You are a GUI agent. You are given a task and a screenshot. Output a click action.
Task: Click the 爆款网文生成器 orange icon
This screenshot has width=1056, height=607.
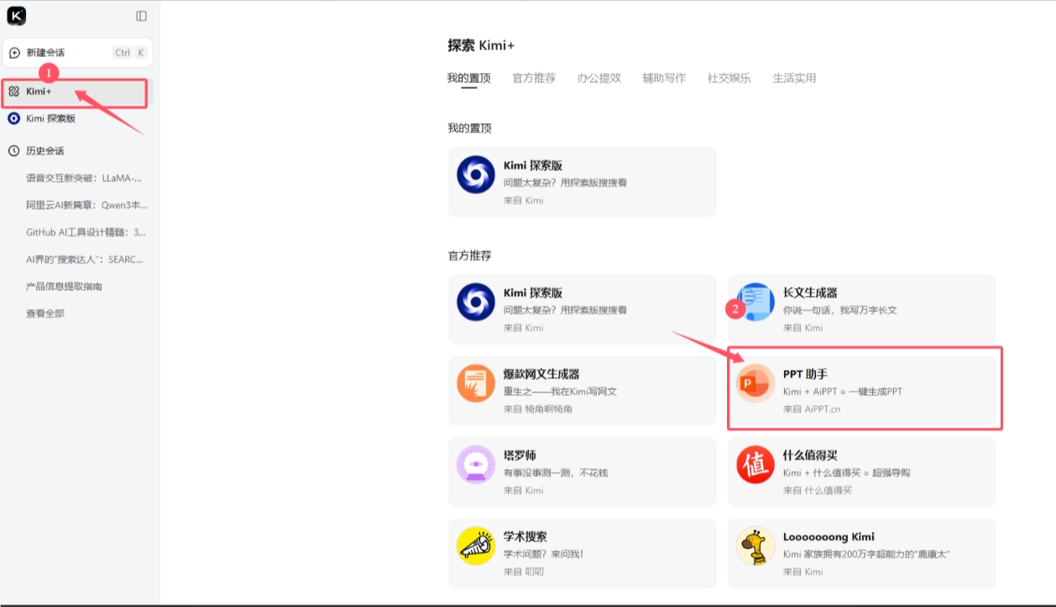click(x=476, y=383)
